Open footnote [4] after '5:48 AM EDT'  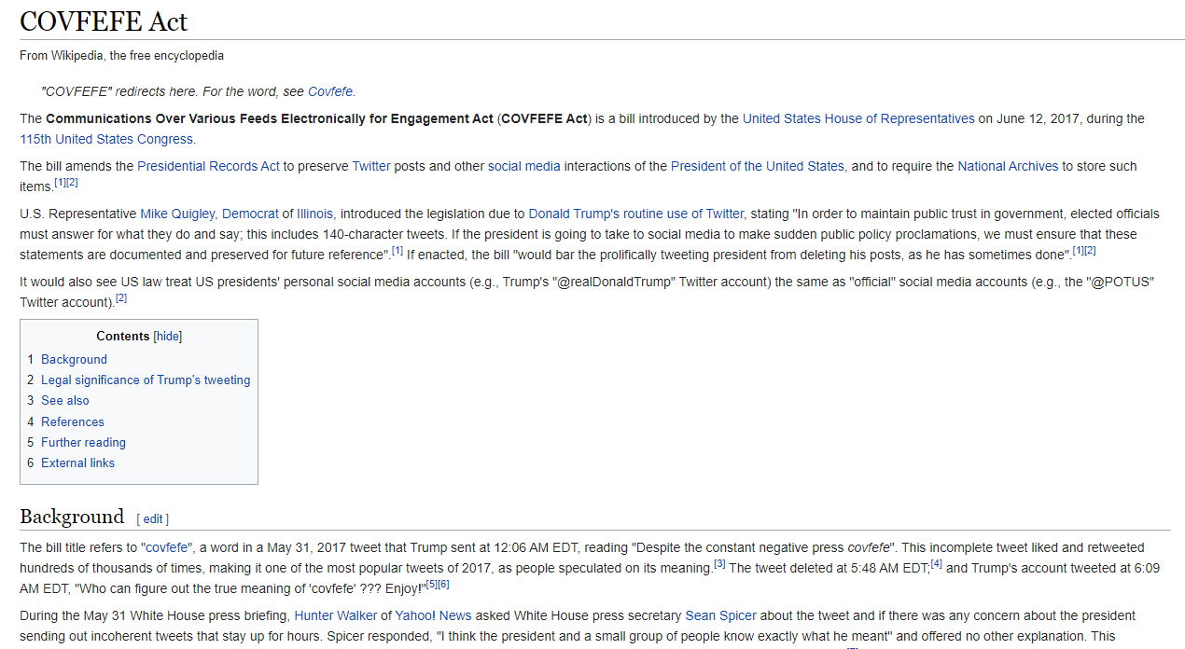point(936,563)
